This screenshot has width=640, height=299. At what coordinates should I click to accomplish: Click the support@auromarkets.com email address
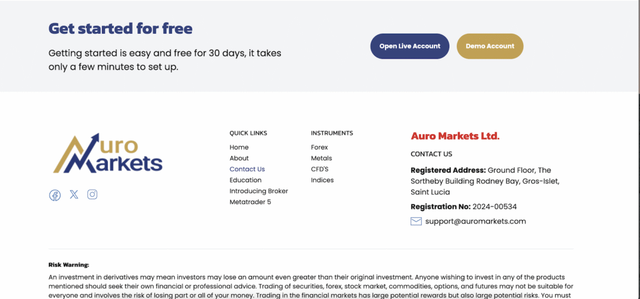(x=476, y=222)
